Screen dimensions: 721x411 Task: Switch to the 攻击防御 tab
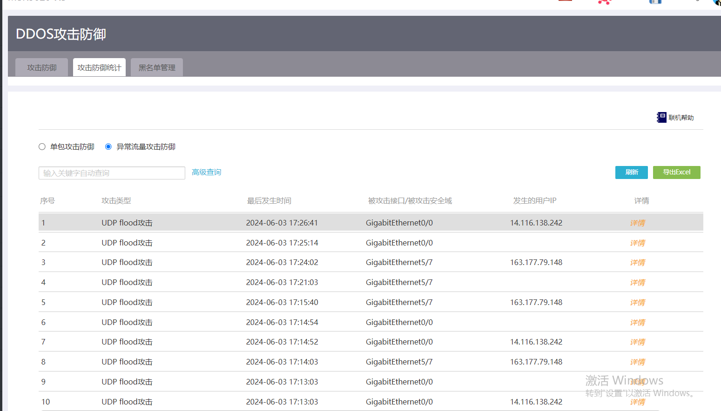click(x=42, y=68)
